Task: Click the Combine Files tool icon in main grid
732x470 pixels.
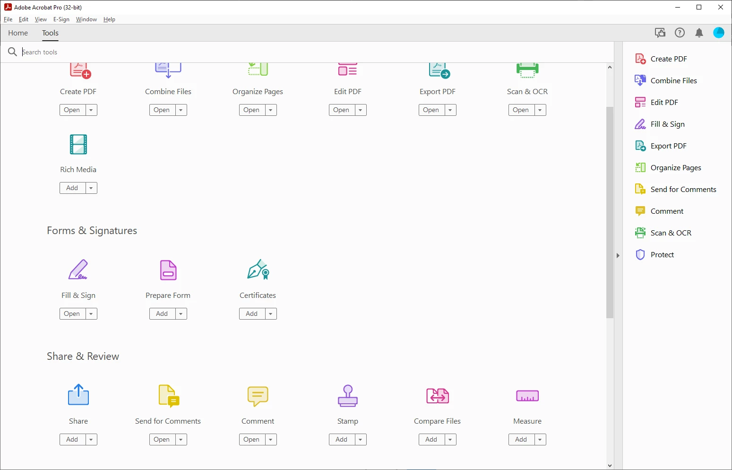Action: coord(168,70)
